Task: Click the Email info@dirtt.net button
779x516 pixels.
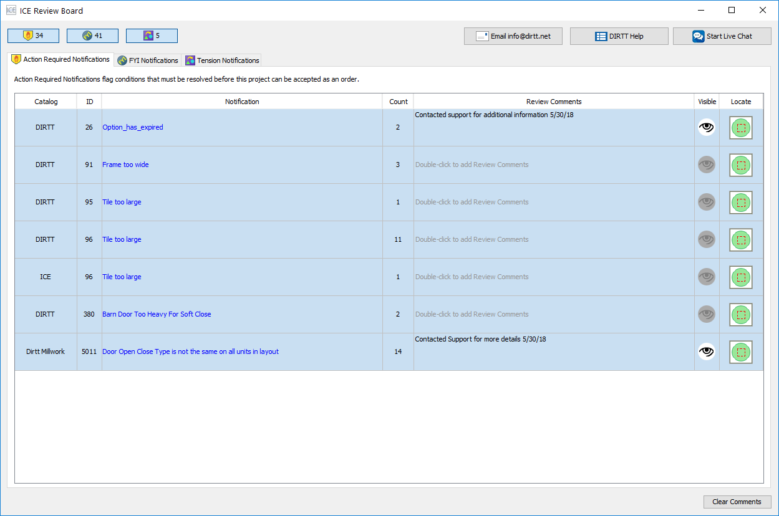Action: (513, 36)
